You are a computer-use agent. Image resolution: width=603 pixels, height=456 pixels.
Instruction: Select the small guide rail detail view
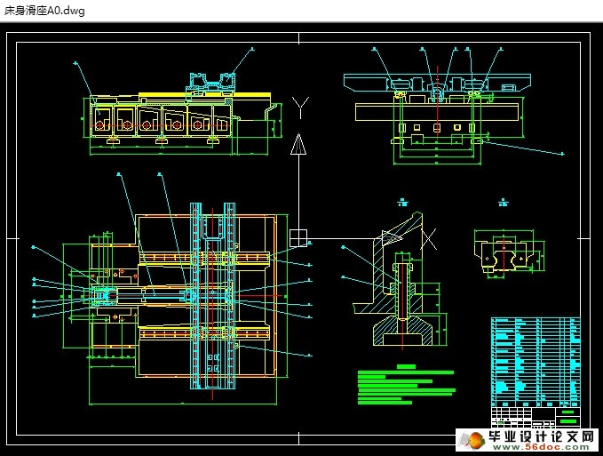(503, 249)
